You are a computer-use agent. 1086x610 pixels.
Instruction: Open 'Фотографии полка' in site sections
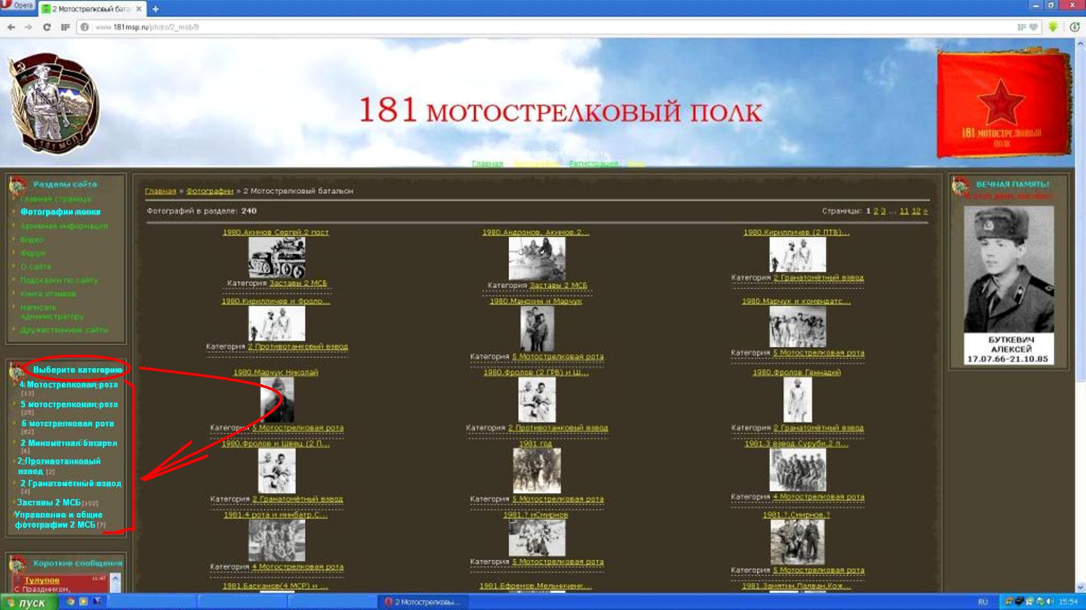(x=60, y=212)
